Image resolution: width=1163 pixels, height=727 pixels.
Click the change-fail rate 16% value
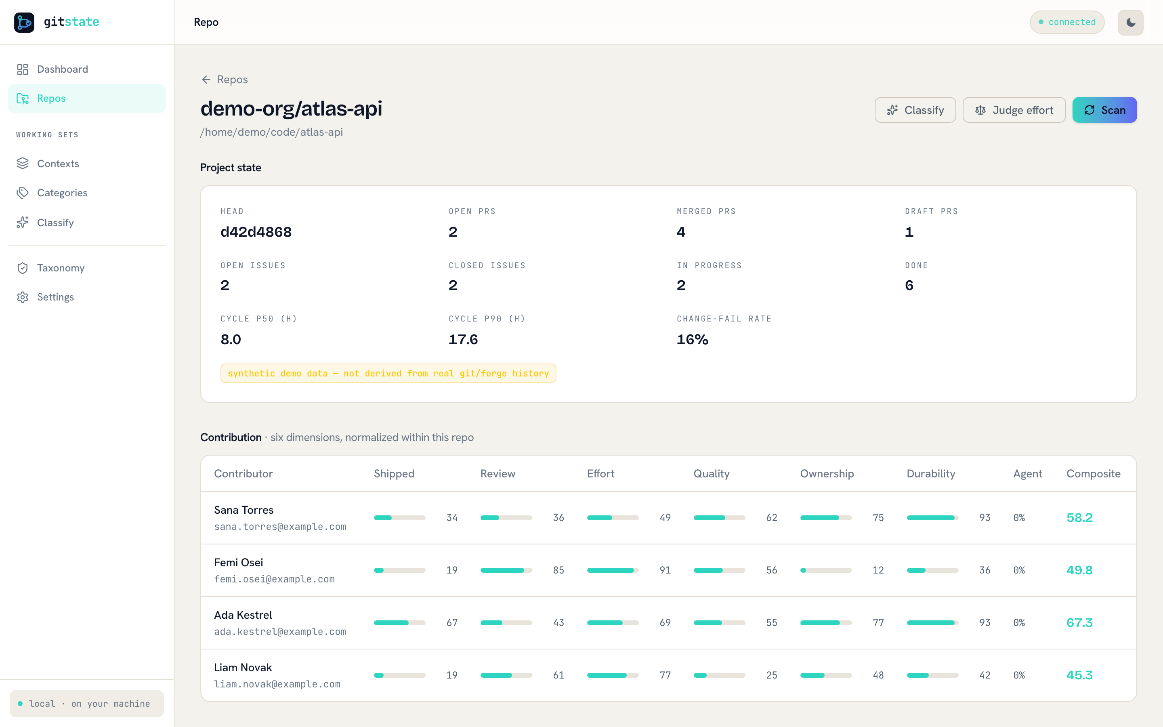click(693, 339)
